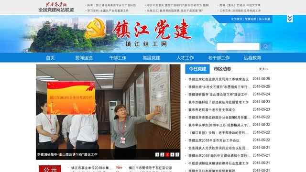The width and height of the screenshot is (306, 172).
Task: Open news about 全省残疾人光伏扶贫项目启动会议
Action: click(219, 148)
